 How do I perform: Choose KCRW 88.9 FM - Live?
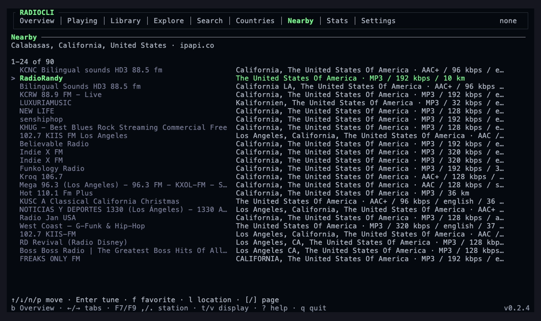[x=262, y=95]
